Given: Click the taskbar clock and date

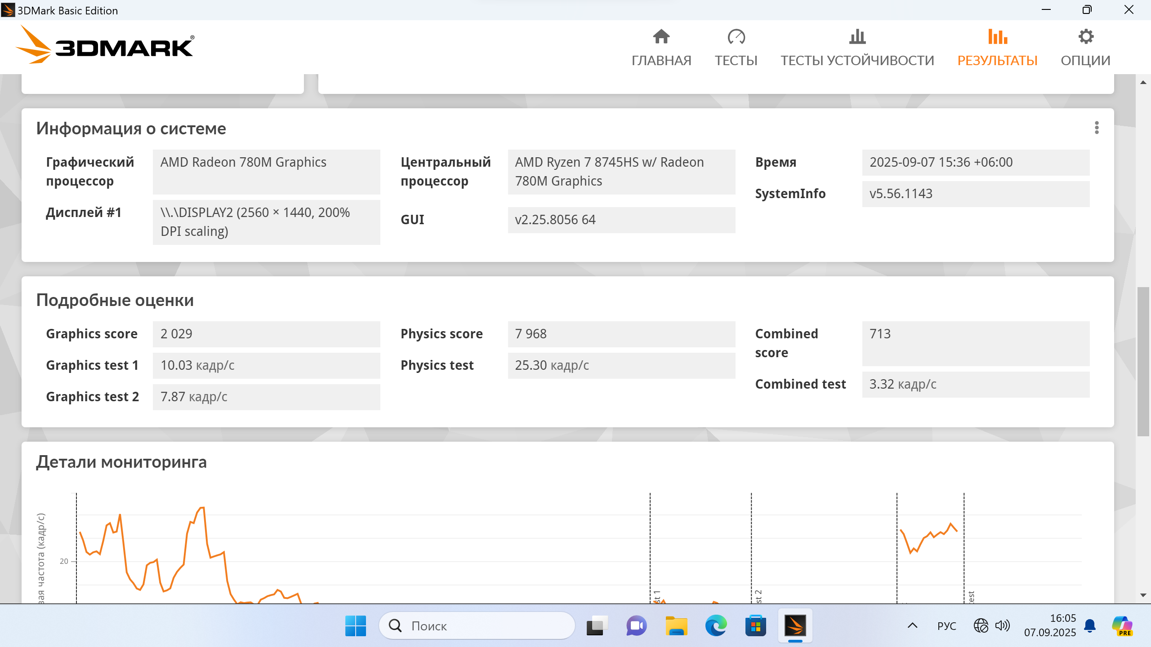Looking at the screenshot, I should (1050, 625).
